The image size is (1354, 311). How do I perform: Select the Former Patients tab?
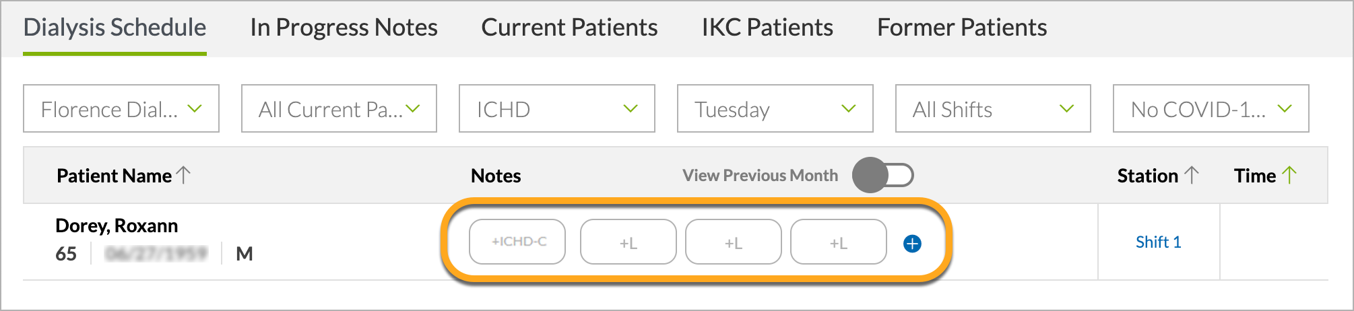[962, 28]
